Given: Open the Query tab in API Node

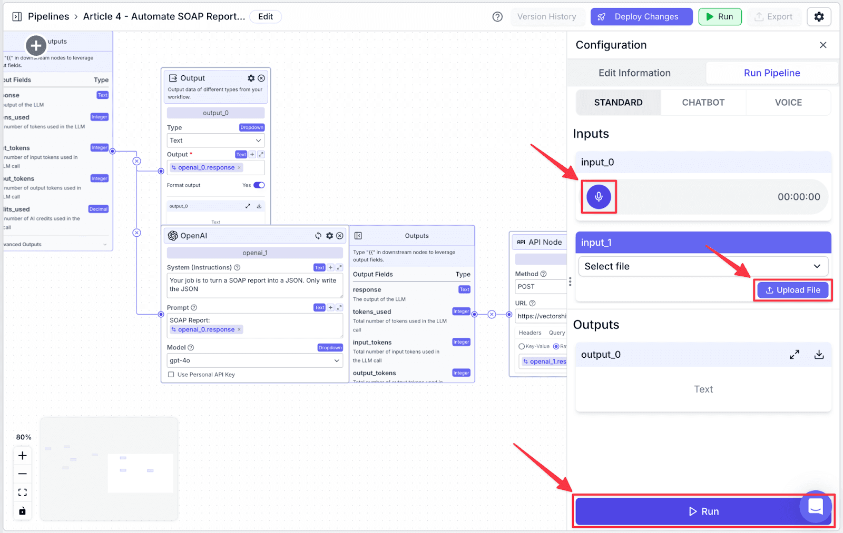Looking at the screenshot, I should (557, 333).
